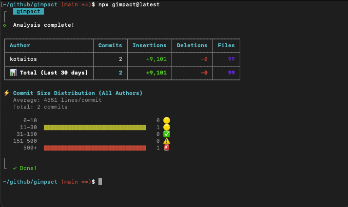Click the green checkmark emoji in the 31-150 row

click(x=167, y=134)
